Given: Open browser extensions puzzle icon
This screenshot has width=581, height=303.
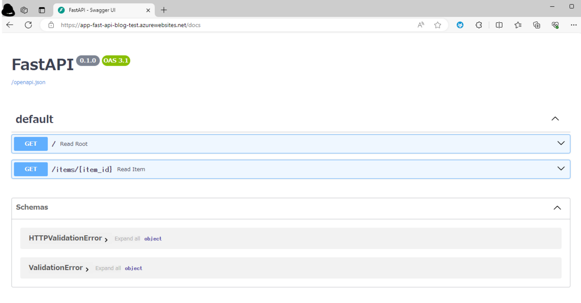Looking at the screenshot, I should tap(479, 25).
